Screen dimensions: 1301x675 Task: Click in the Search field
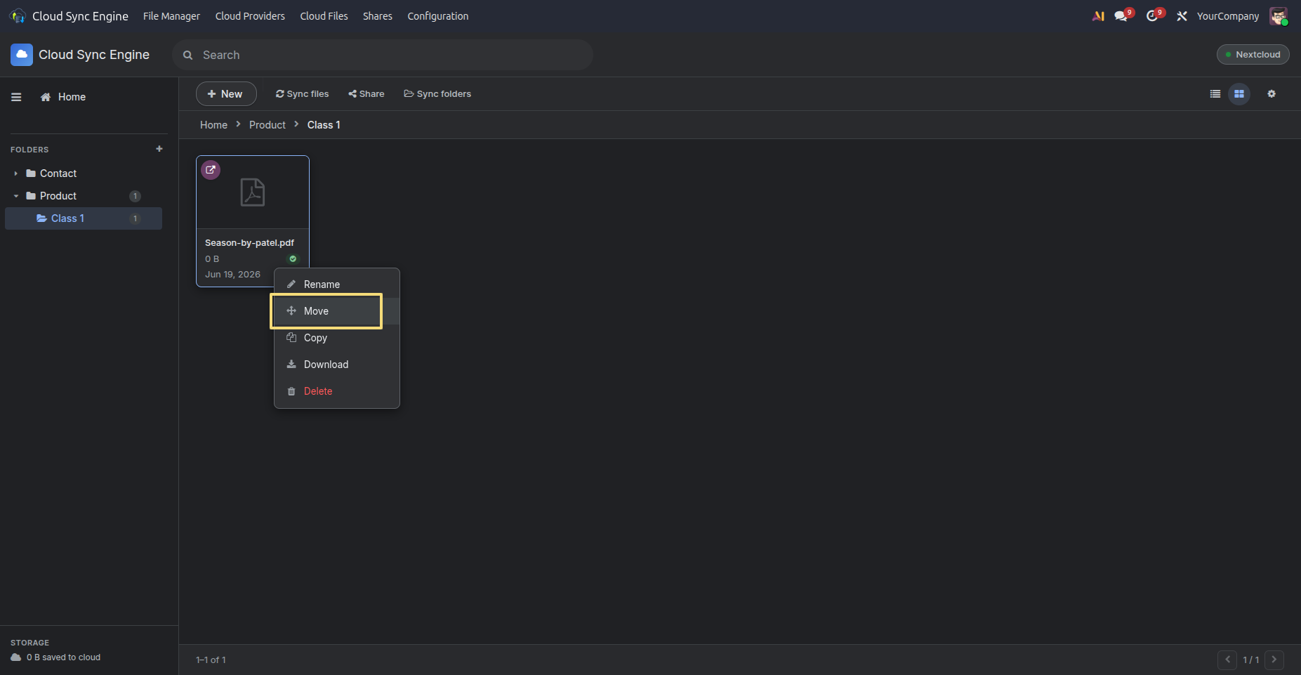point(383,55)
